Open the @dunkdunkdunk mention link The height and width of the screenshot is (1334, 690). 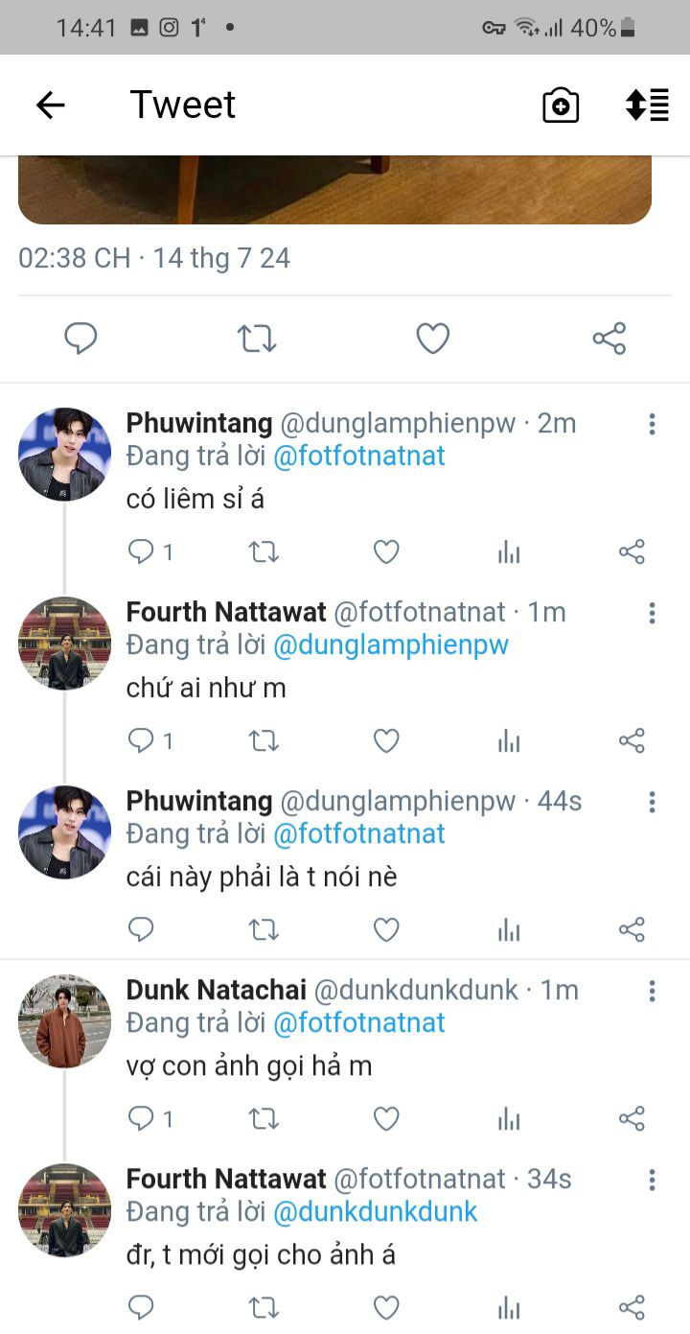[376, 1211]
